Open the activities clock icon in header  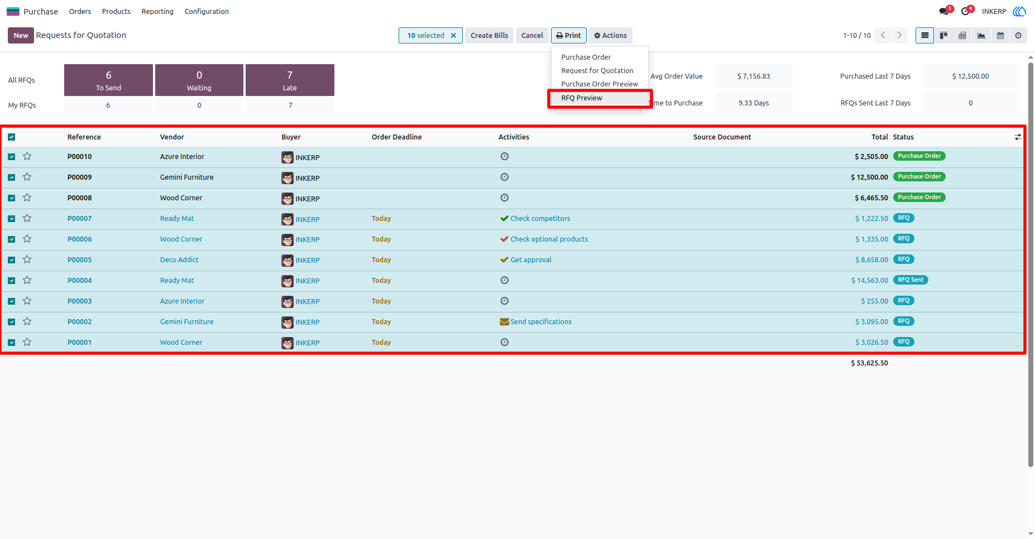(x=965, y=12)
